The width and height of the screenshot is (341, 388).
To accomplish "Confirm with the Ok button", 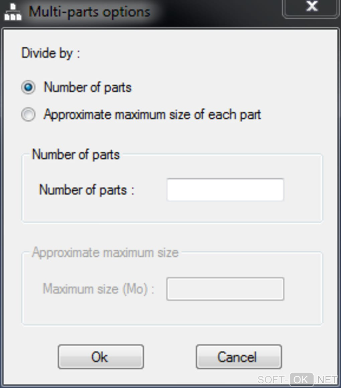I will pyautogui.click(x=101, y=357).
